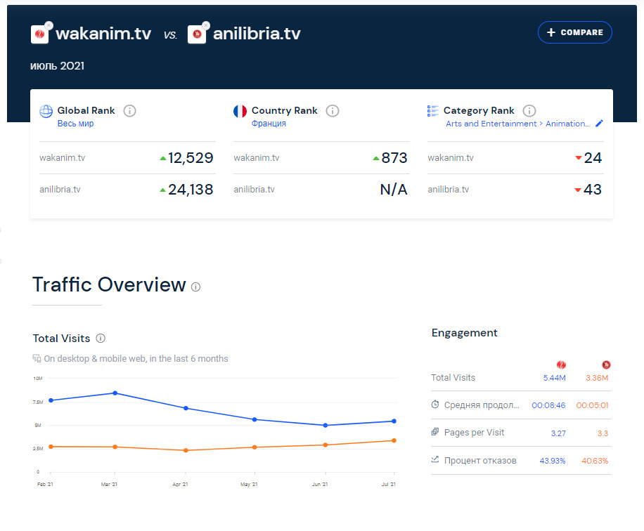
Task: Open the Франция country link
Action: coord(269,124)
